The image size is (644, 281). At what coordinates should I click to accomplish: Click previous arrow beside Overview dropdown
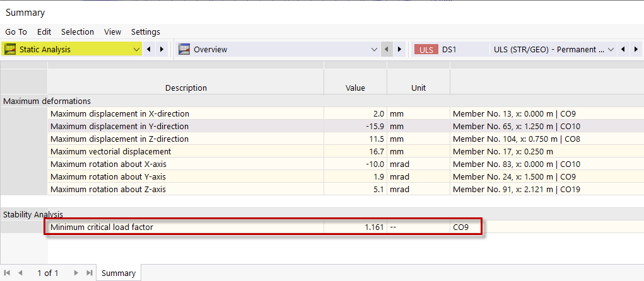[x=387, y=49]
